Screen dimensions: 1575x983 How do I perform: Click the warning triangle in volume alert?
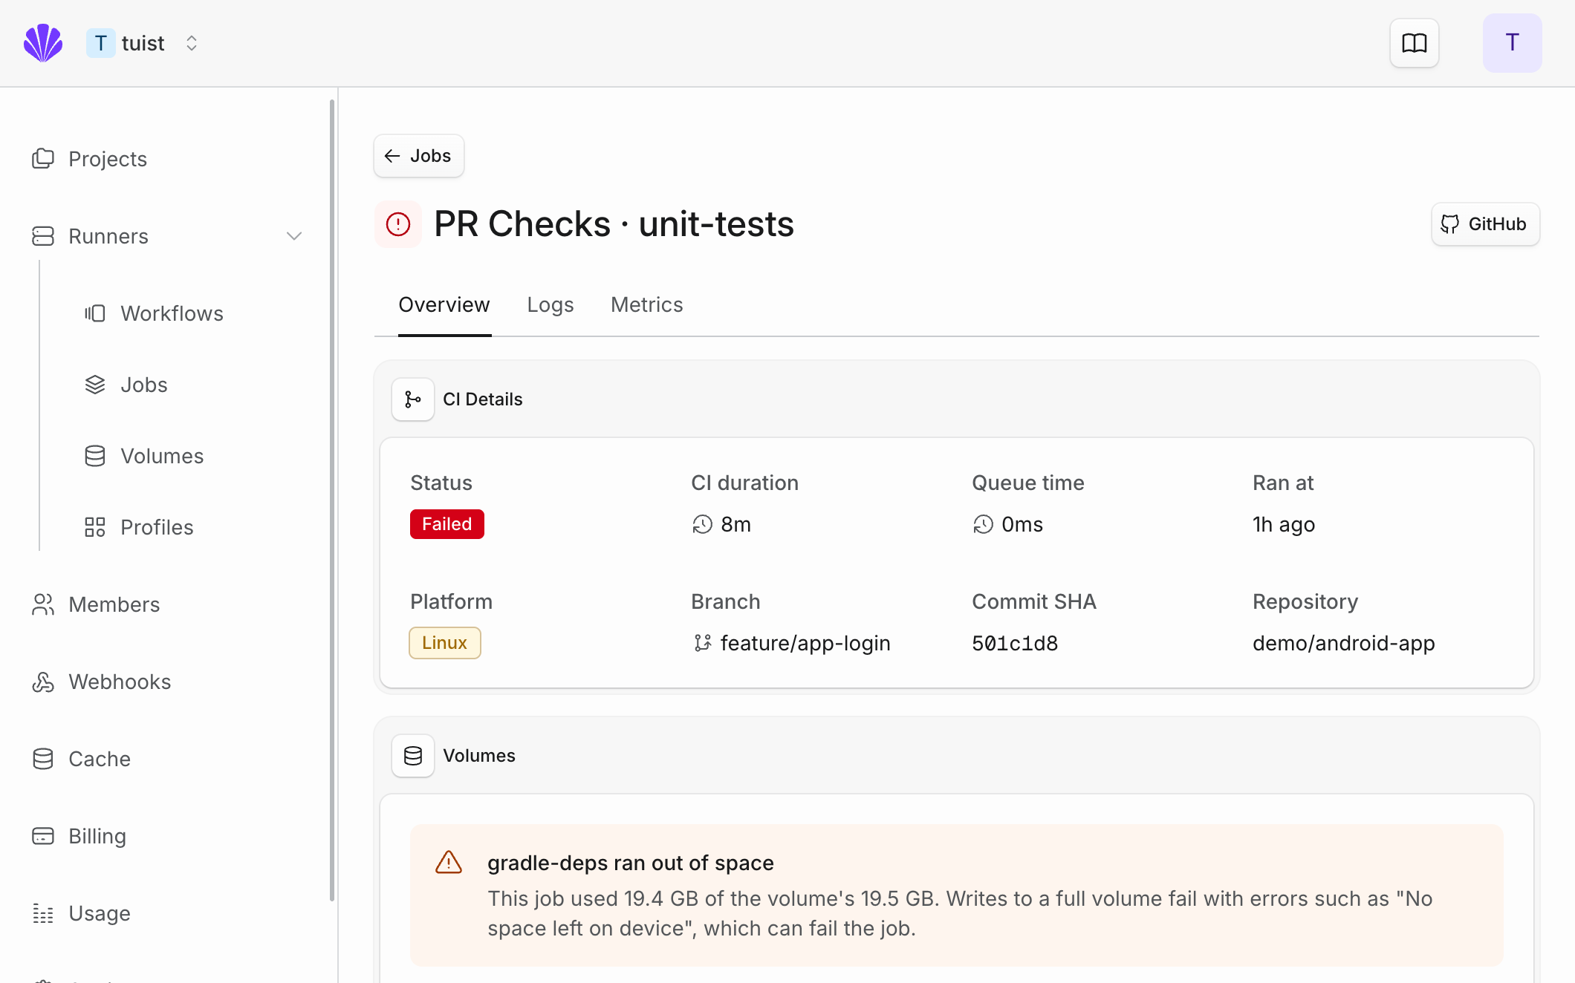point(449,863)
